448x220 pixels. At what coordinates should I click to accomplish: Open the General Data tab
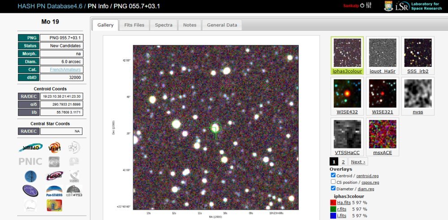click(222, 25)
